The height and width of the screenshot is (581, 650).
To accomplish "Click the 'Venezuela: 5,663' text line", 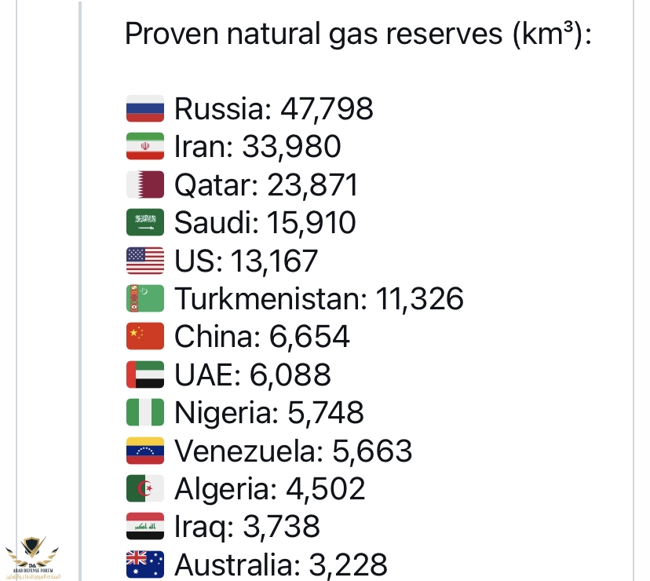I will 293,451.
